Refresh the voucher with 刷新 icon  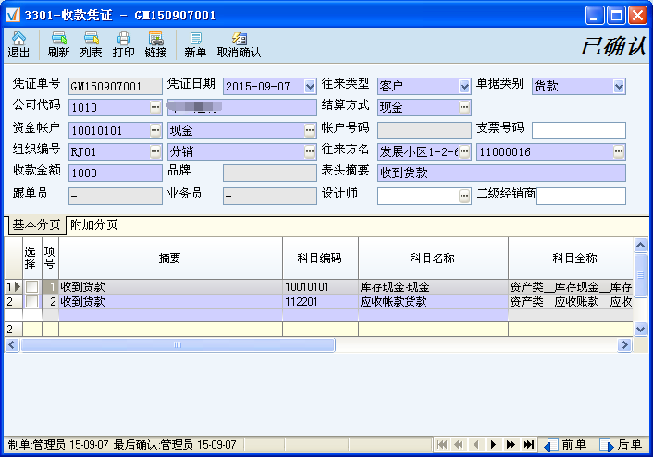pyautogui.click(x=58, y=44)
